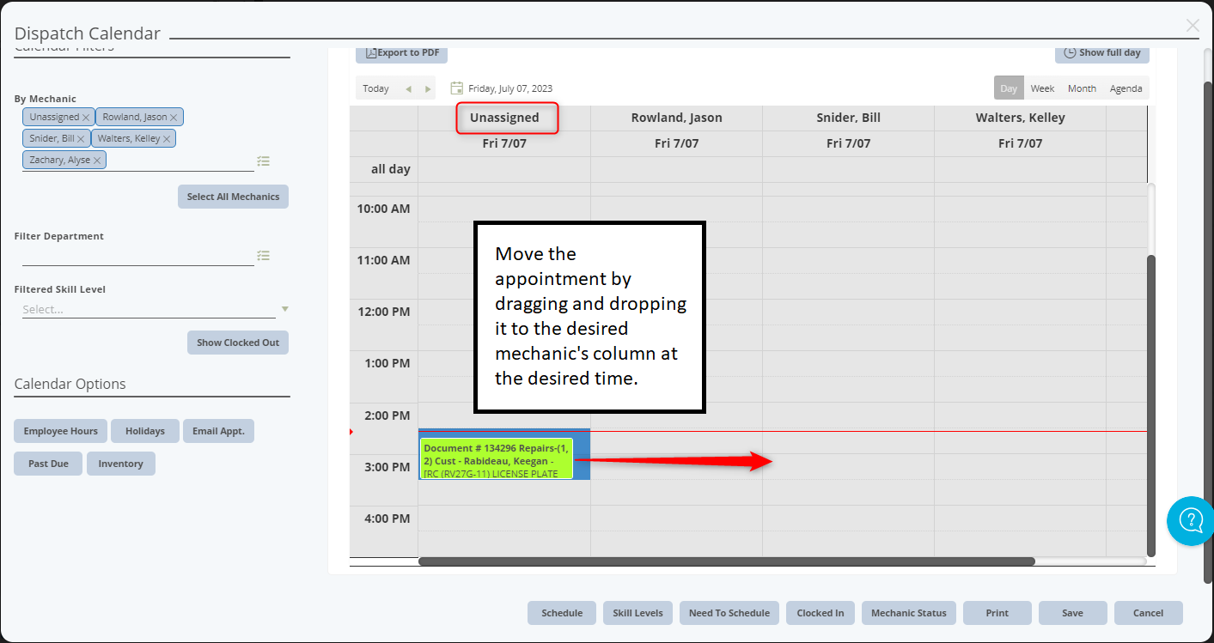This screenshot has width=1214, height=643.
Task: Close the Dispatch Calendar dialog
Action: point(1193,26)
